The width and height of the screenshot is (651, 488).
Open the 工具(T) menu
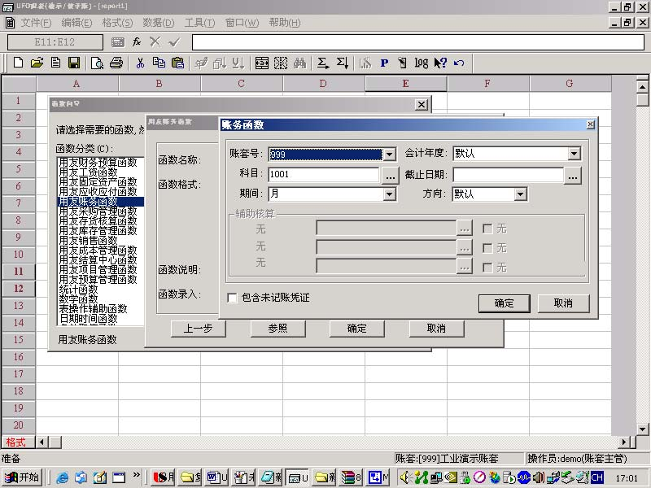click(199, 23)
